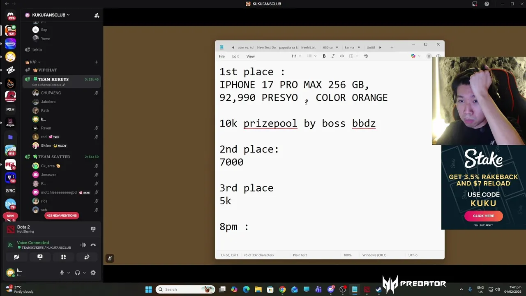526x296 pixels.
Task: Click Windows (CRLF) line ending status
Action: (374, 255)
